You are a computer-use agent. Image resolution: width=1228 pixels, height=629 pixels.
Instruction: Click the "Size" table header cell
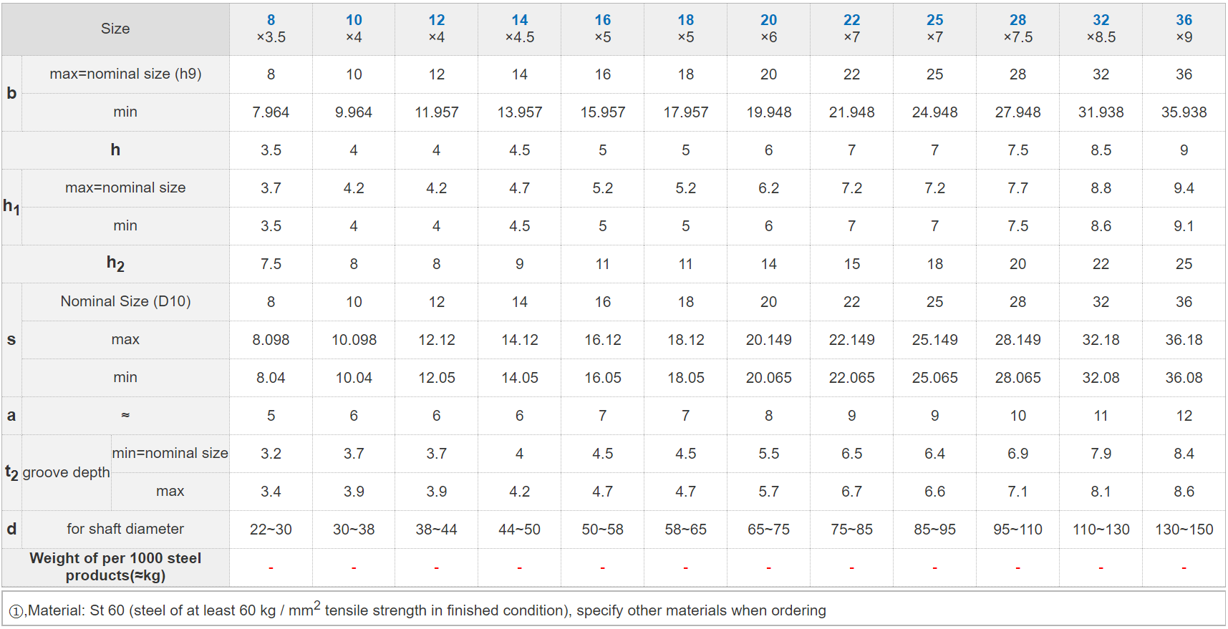click(115, 29)
